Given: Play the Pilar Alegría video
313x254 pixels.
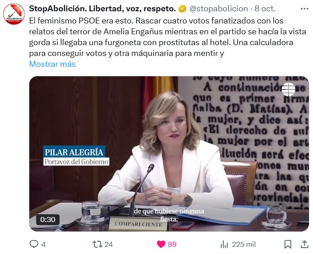Looking at the screenshot, I should point(169,154).
